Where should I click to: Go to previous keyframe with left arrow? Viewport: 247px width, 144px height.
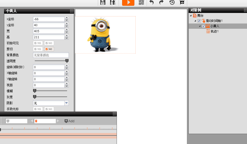pos(32,121)
